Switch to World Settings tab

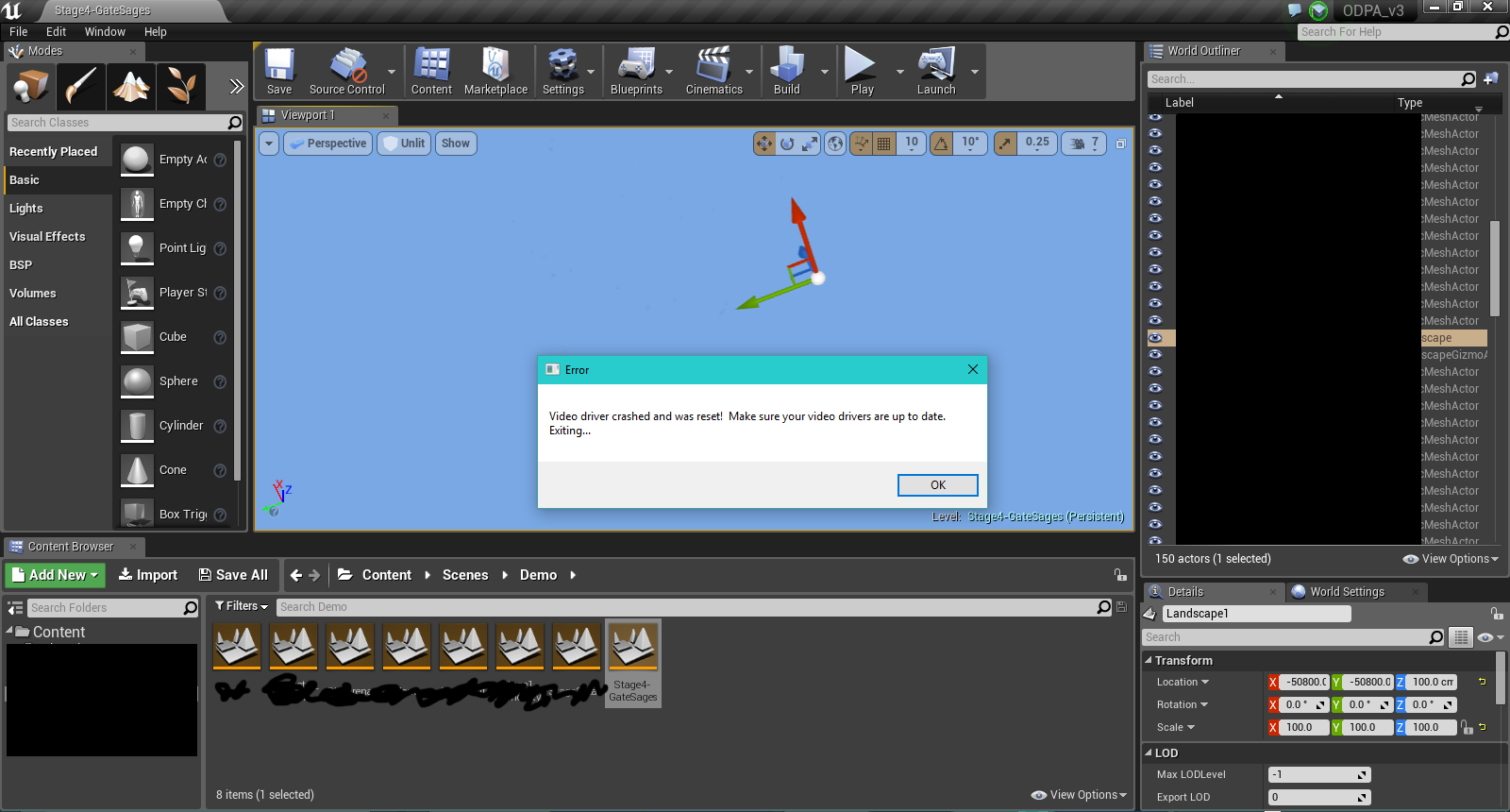(1347, 592)
